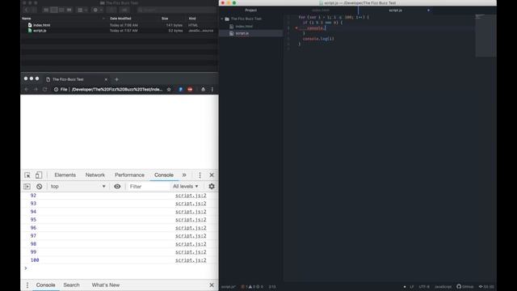Viewport: 517px width, 291px height.
Task: Click the Project tab in Atom
Action: pos(250,11)
